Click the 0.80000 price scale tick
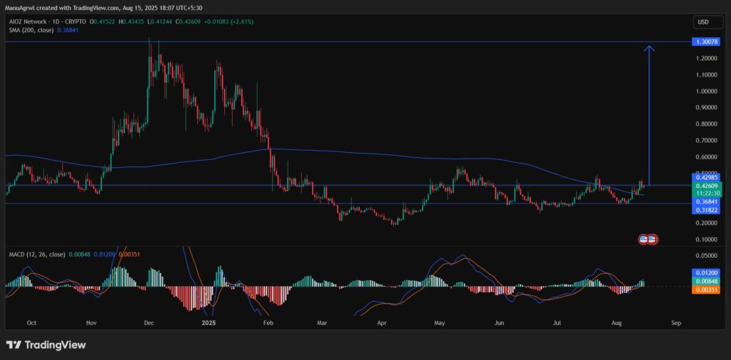 (707, 124)
